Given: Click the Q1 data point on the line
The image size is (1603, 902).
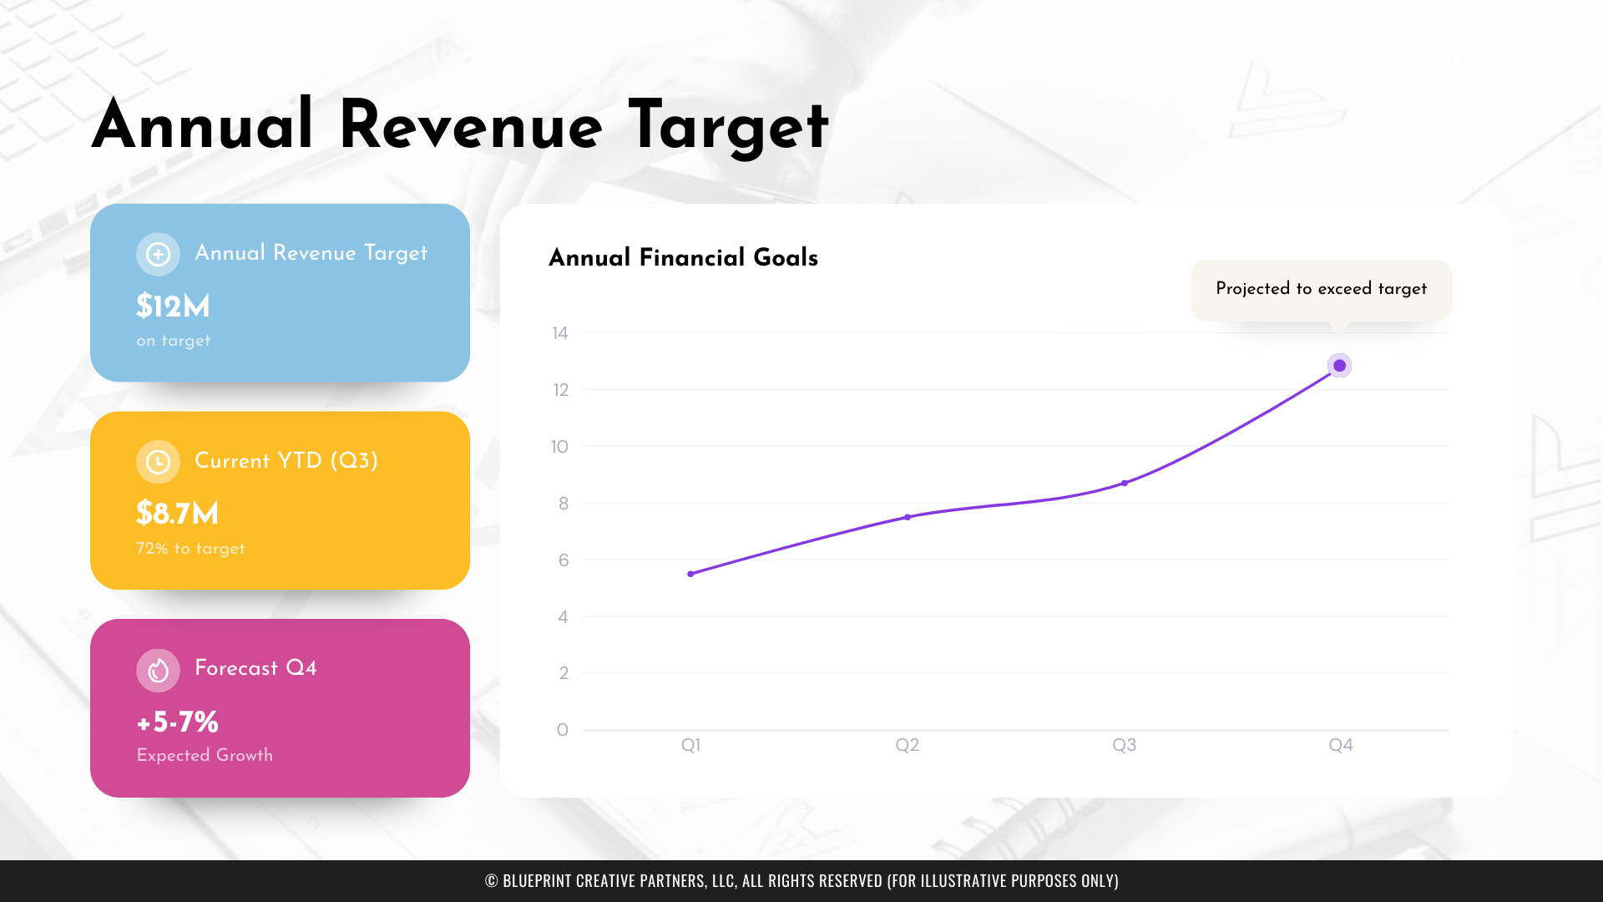Looking at the screenshot, I should point(690,574).
